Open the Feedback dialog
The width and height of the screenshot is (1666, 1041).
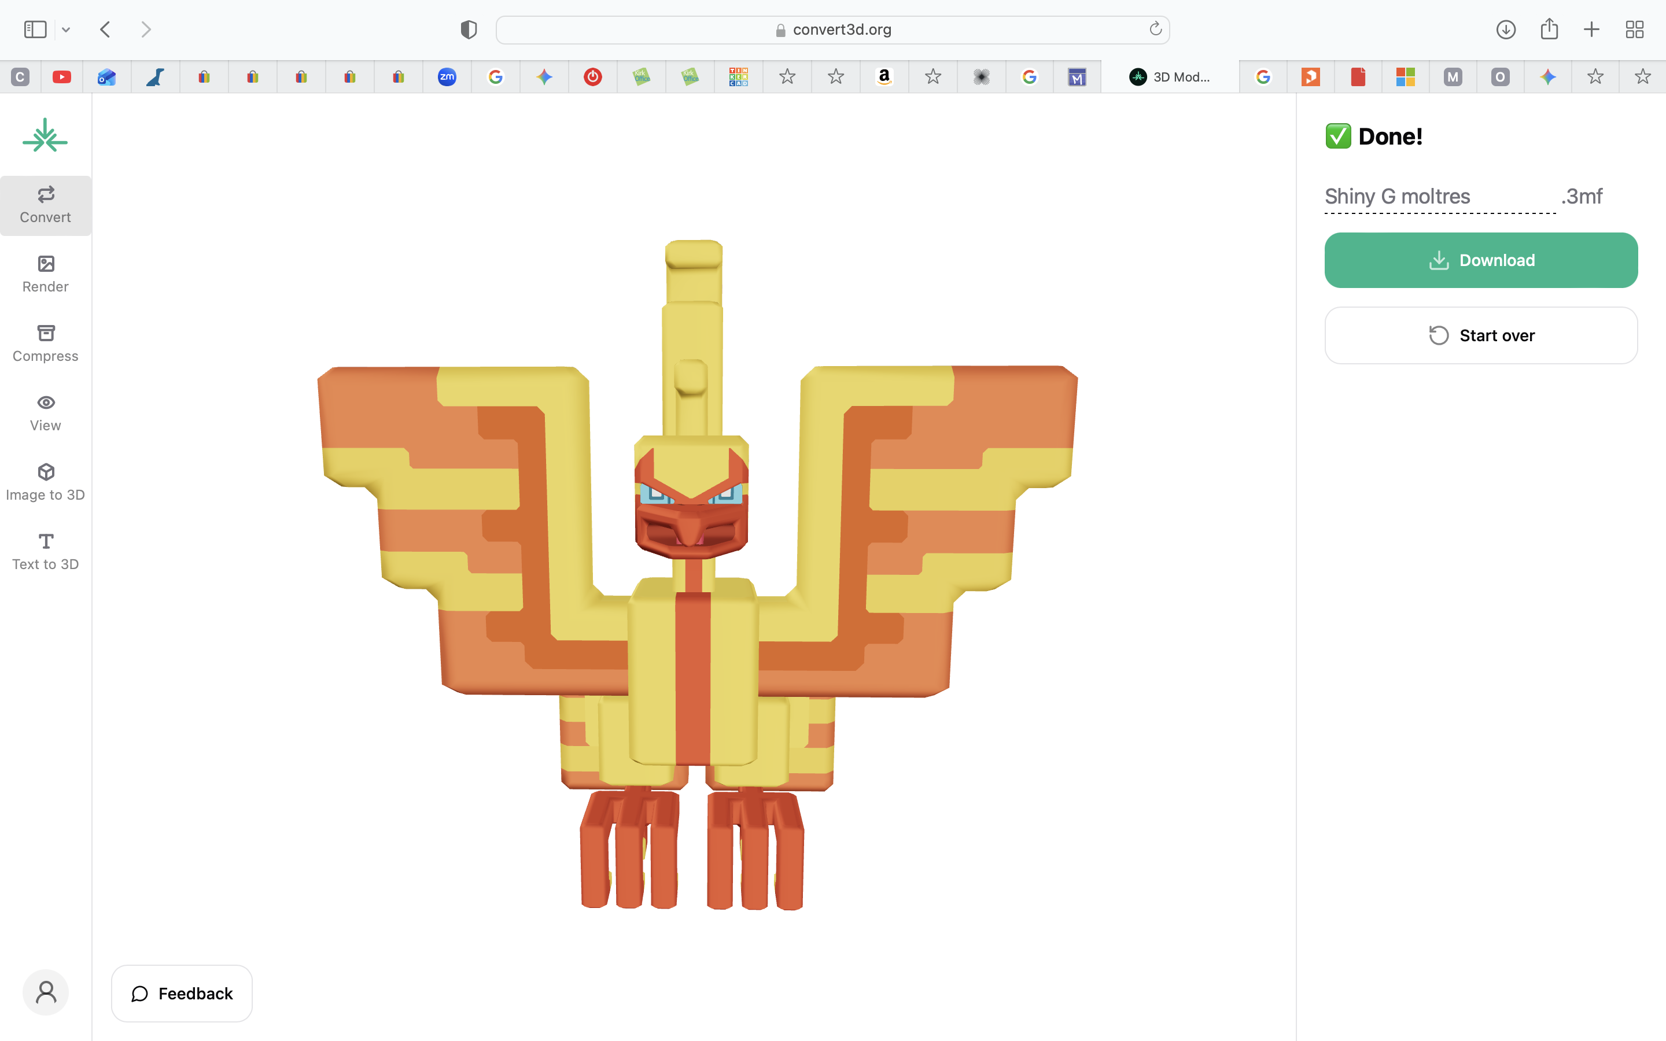coord(182,994)
